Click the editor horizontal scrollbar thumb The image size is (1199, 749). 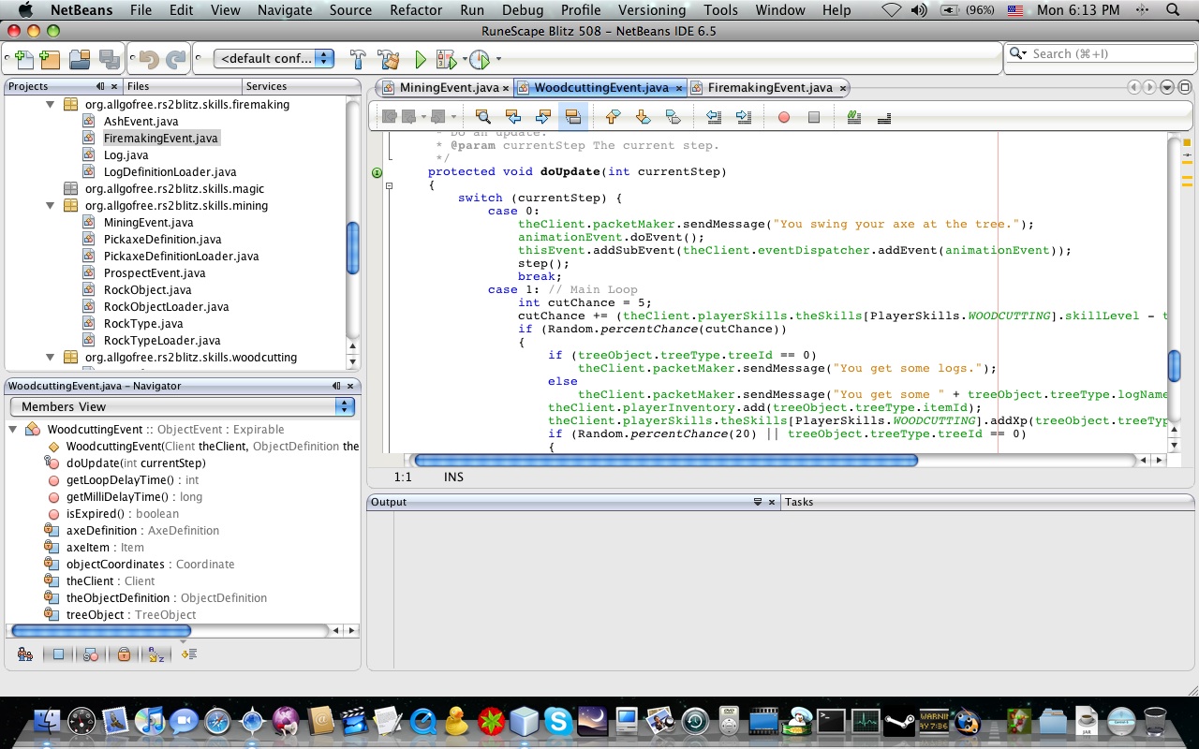point(666,460)
